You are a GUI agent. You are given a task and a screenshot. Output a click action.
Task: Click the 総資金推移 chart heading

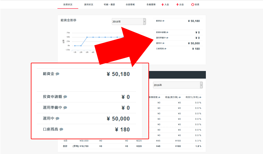[68, 20]
